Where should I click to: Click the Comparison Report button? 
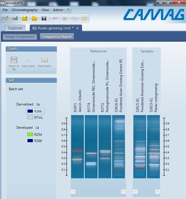click(57, 37)
